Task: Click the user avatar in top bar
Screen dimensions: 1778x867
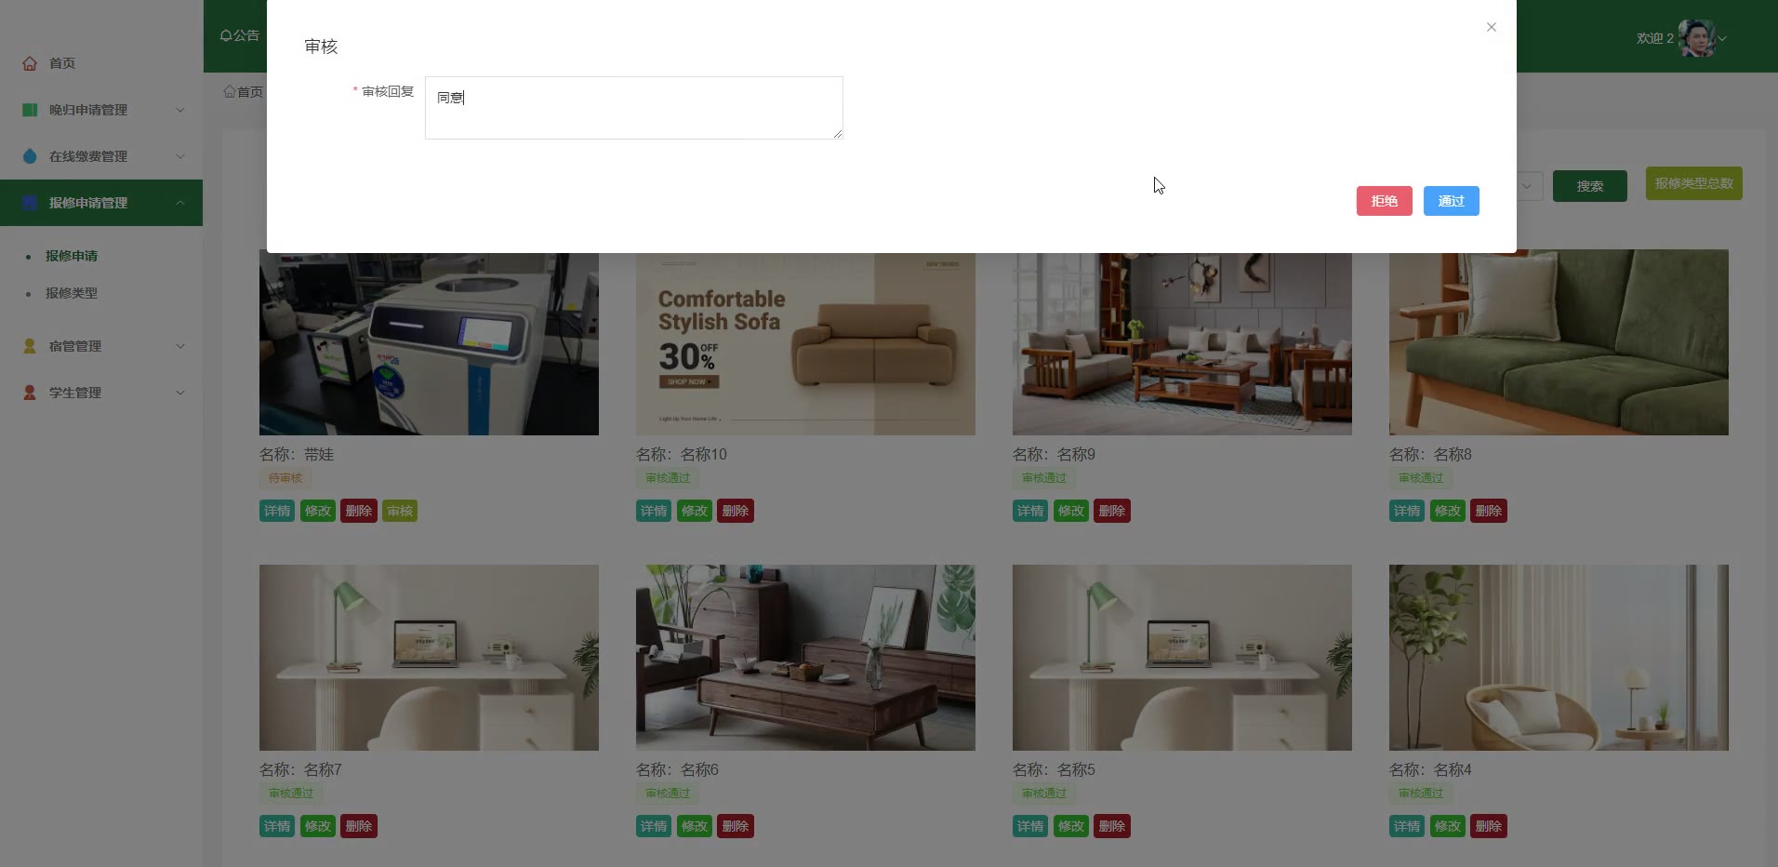Action: point(1697,38)
